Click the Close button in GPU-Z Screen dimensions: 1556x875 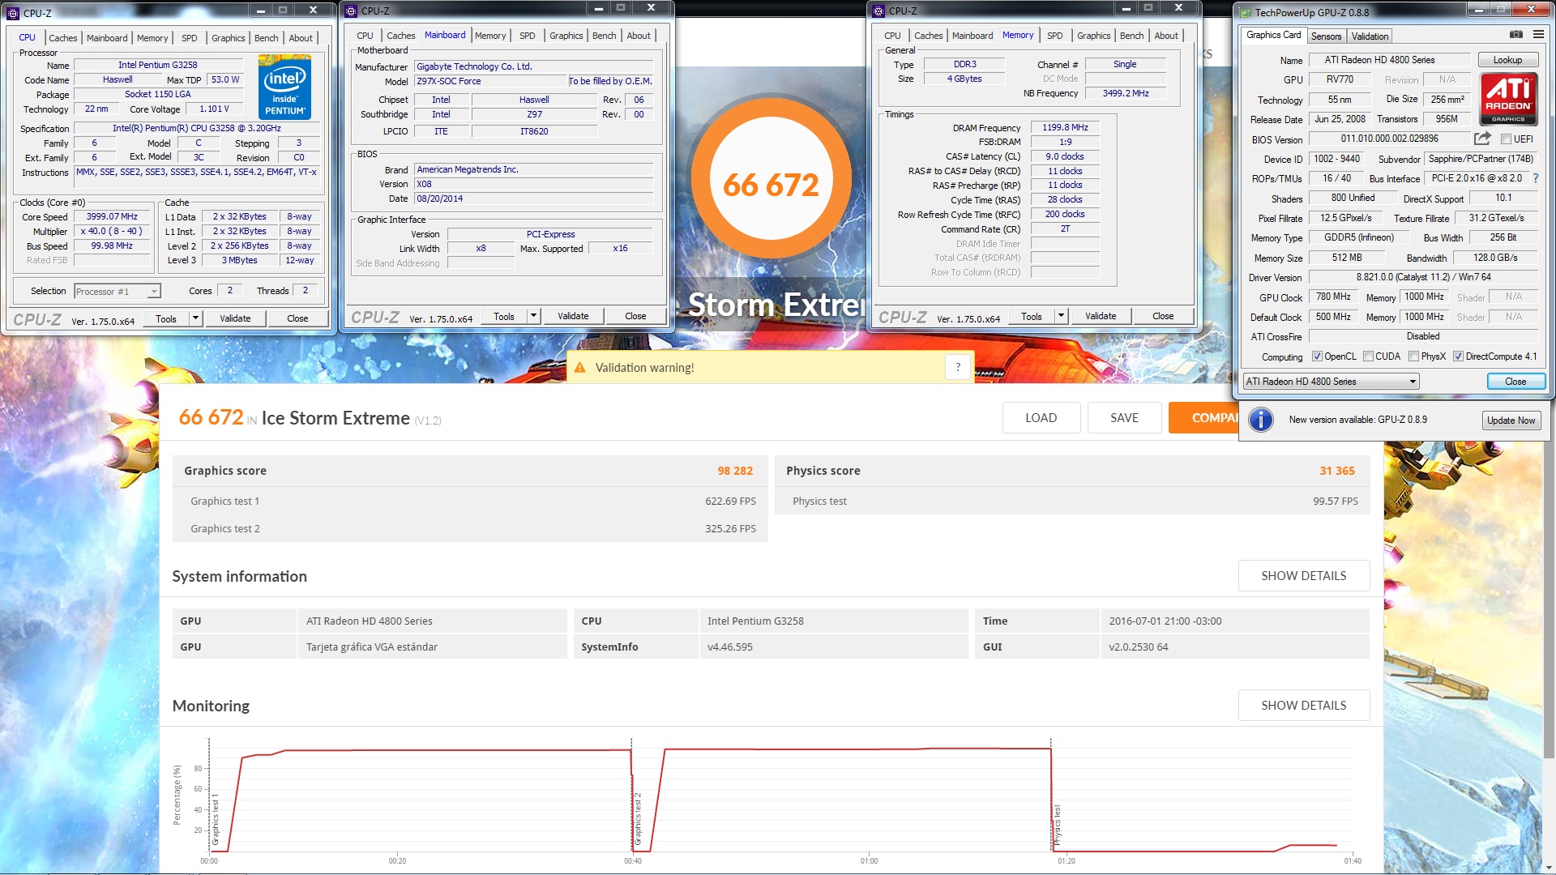point(1515,382)
